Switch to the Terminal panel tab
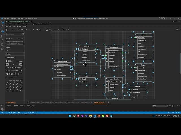 coord(22,106)
